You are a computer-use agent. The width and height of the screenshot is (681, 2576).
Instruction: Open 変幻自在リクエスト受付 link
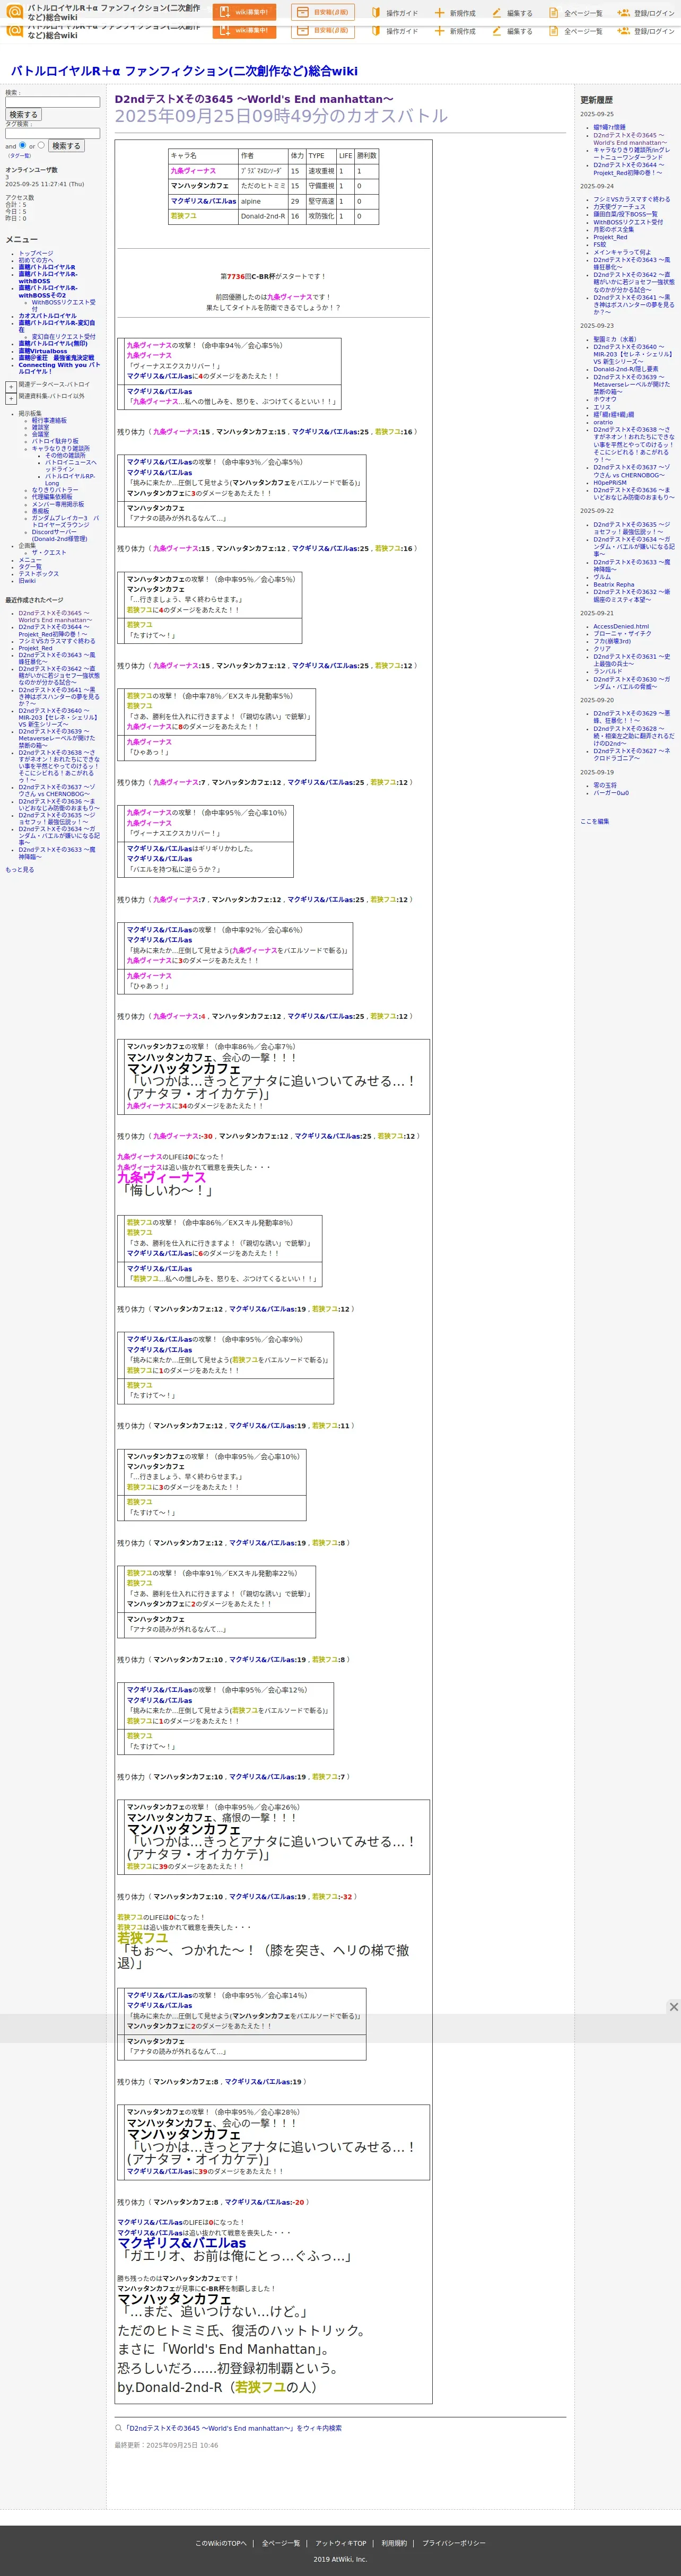[63, 336]
